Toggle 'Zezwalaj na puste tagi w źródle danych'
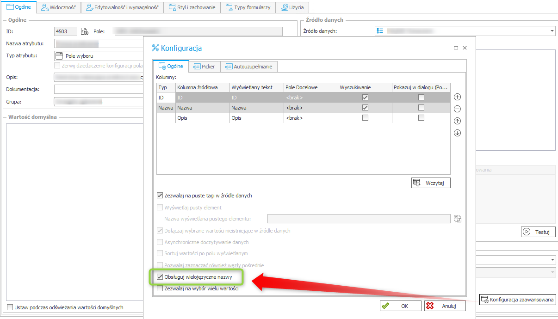The width and height of the screenshot is (558, 319). (160, 196)
